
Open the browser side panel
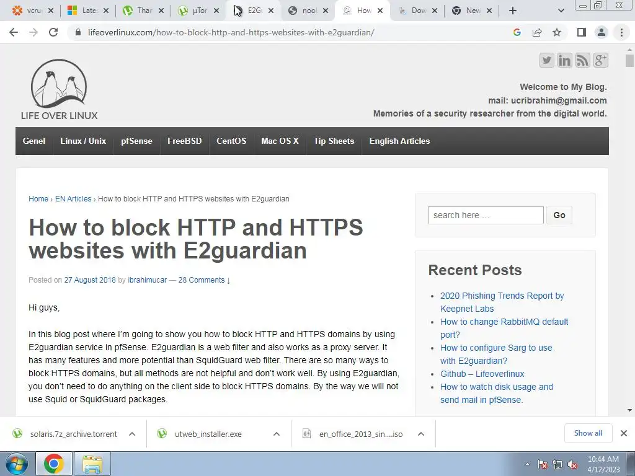click(x=582, y=32)
